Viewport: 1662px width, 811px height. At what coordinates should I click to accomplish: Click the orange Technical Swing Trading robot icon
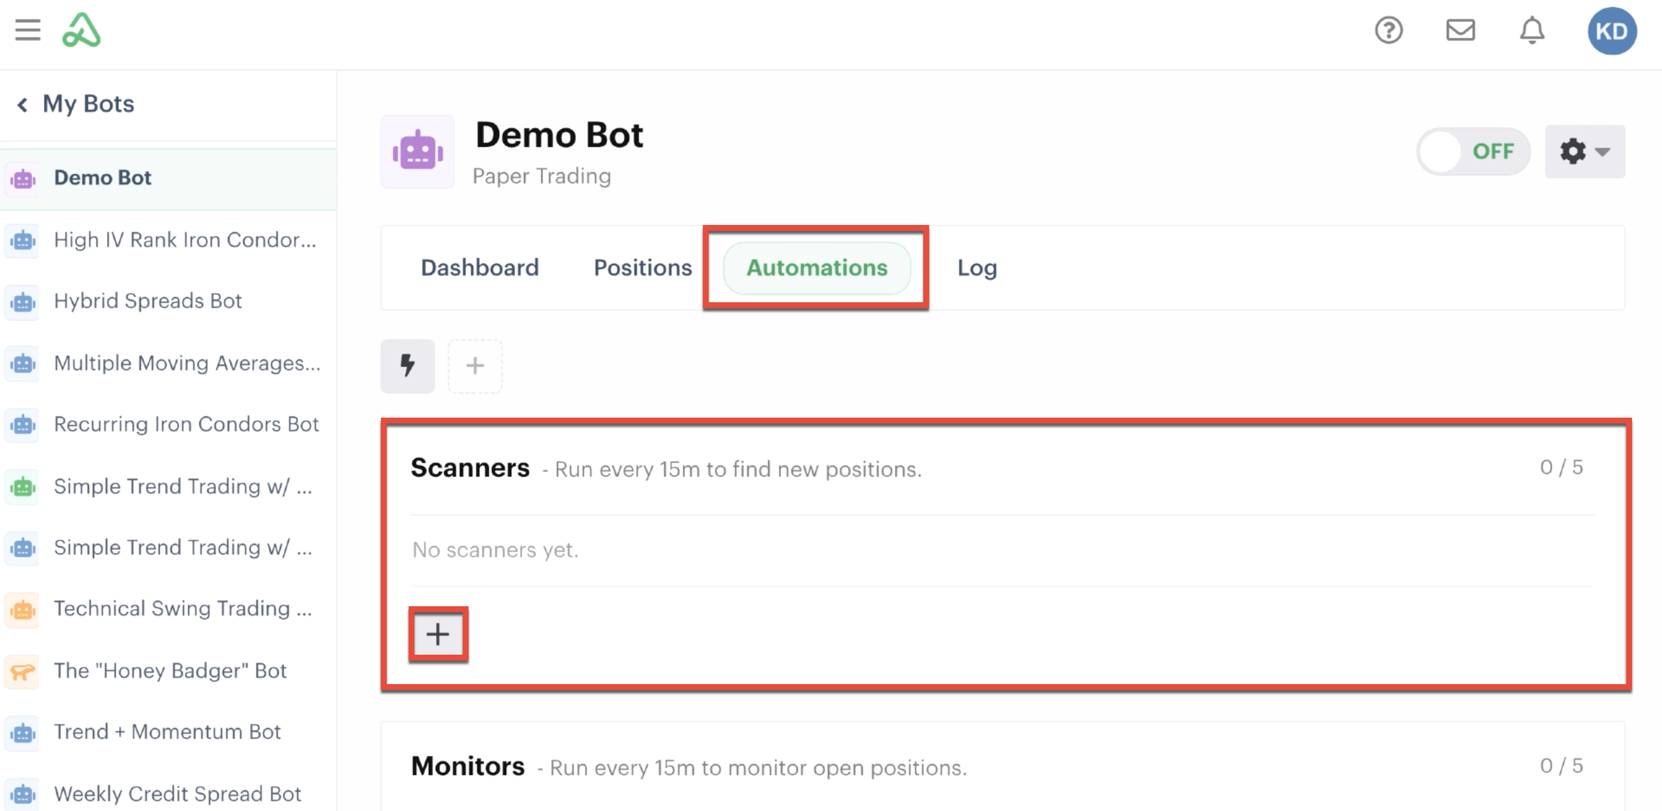tap(23, 609)
